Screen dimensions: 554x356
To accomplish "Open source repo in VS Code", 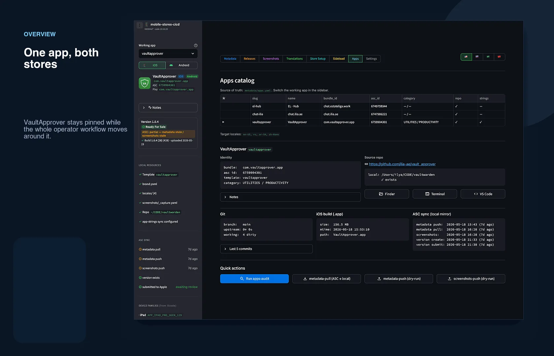I will point(483,194).
